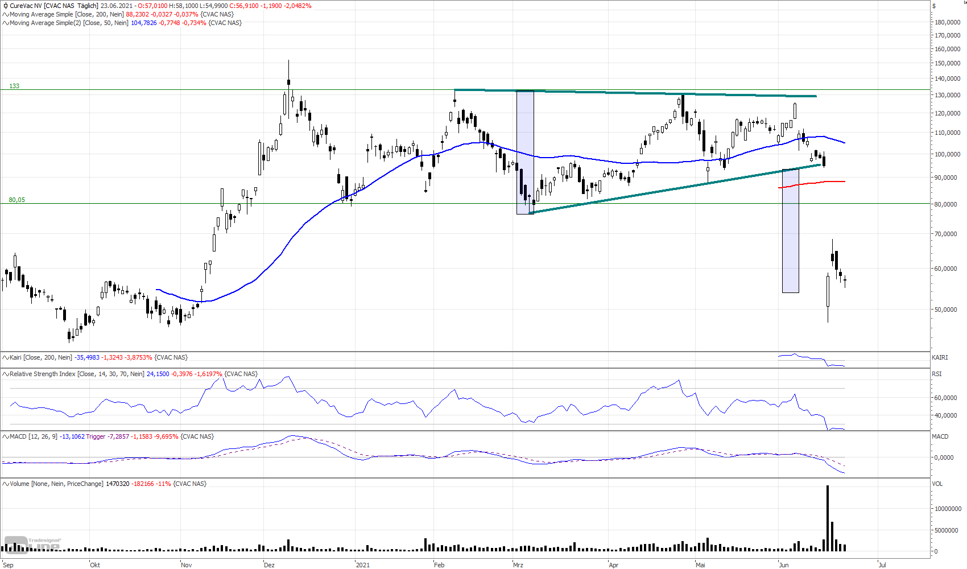The width and height of the screenshot is (967, 569).
Task: Click the VOL panel axis label
Action: click(x=937, y=484)
